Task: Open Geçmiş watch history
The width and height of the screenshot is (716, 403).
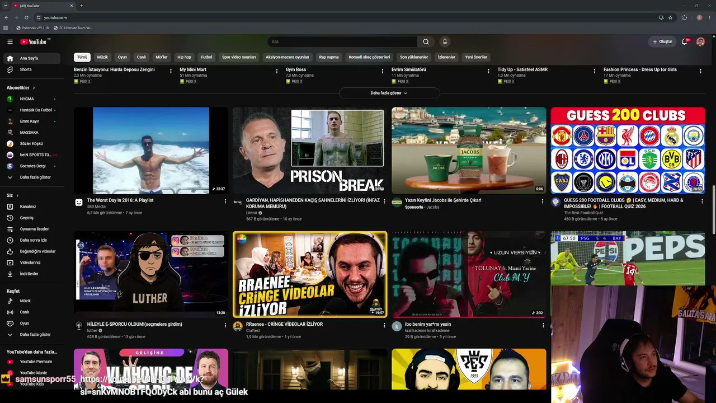Action: [31, 218]
